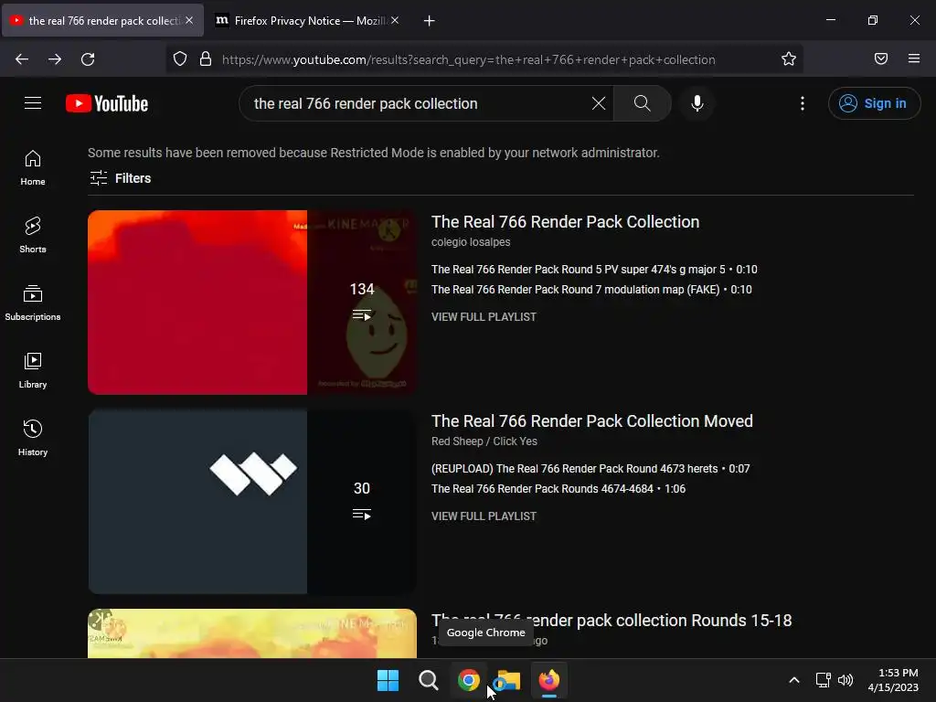Switch to Firefox Privacy Notice tab

click(307, 21)
